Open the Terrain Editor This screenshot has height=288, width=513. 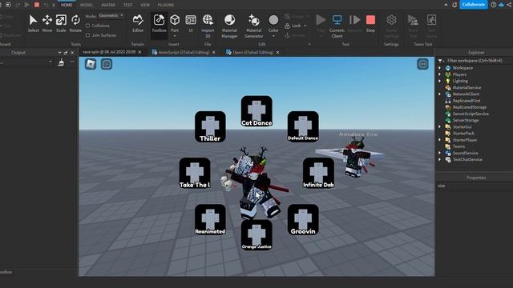click(x=138, y=23)
